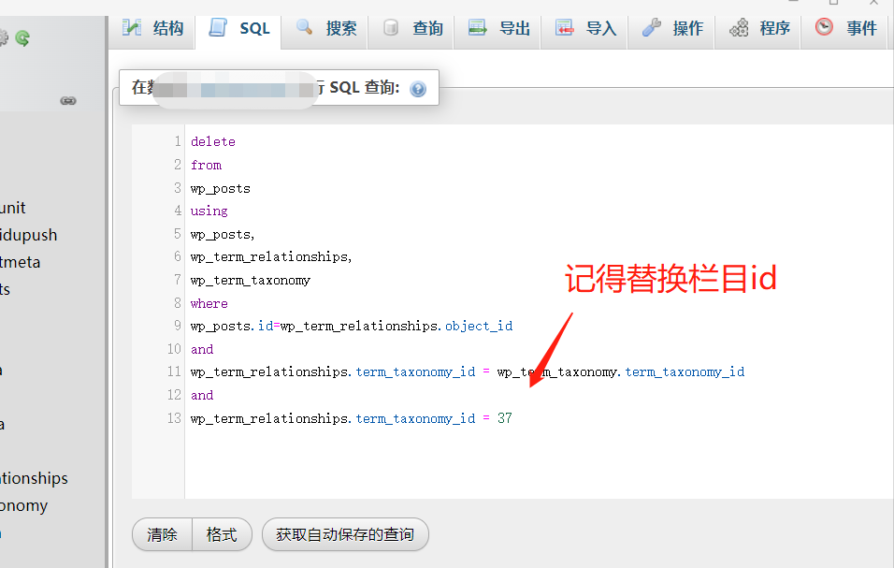Click 'wp_term_relationships,' on line 6
The height and width of the screenshot is (568, 894).
271,257
